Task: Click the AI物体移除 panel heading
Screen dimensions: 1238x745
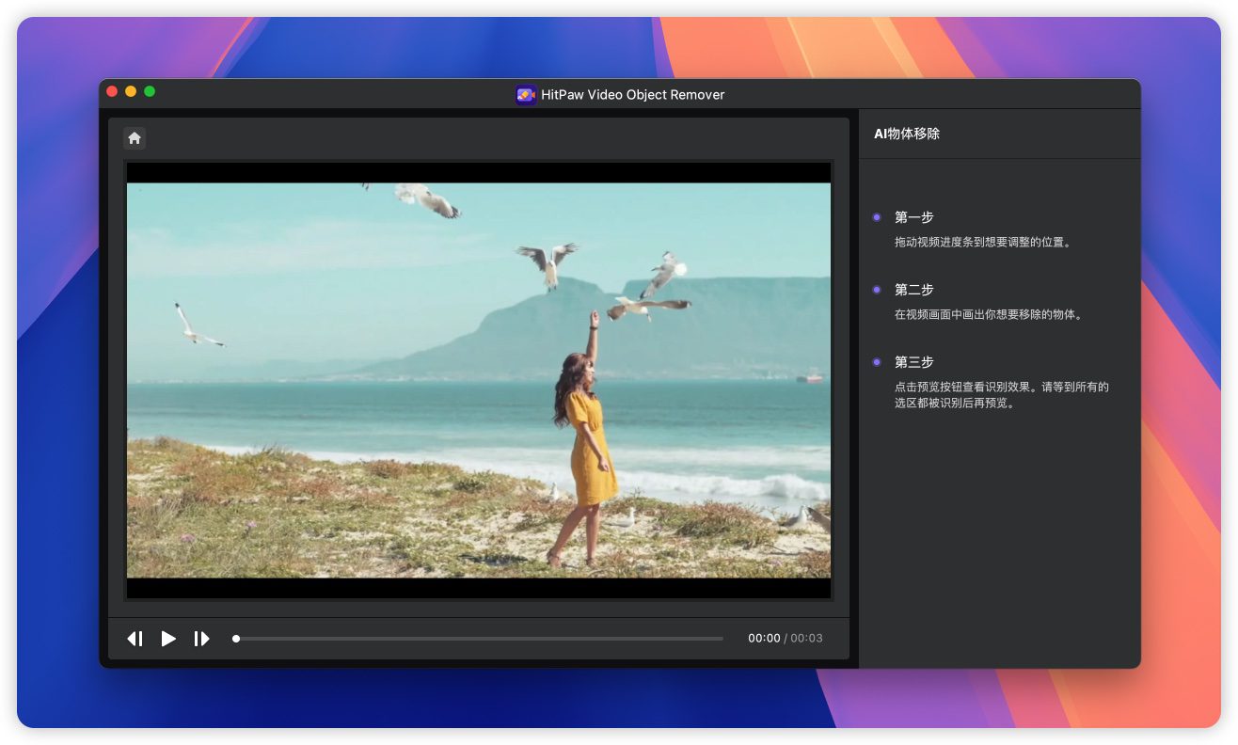Action: click(907, 134)
